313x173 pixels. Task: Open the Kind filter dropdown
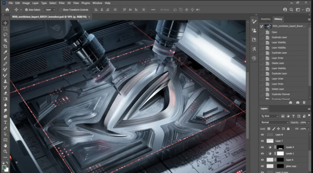pos(269,116)
